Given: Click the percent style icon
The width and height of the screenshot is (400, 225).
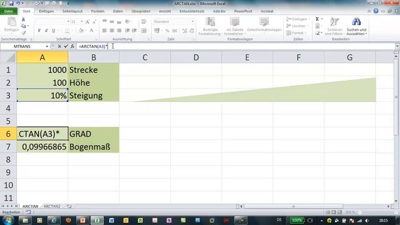Looking at the screenshot, I should point(167,31).
